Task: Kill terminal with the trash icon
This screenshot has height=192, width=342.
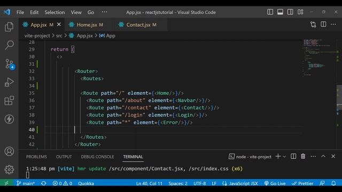Action: tap(303, 156)
